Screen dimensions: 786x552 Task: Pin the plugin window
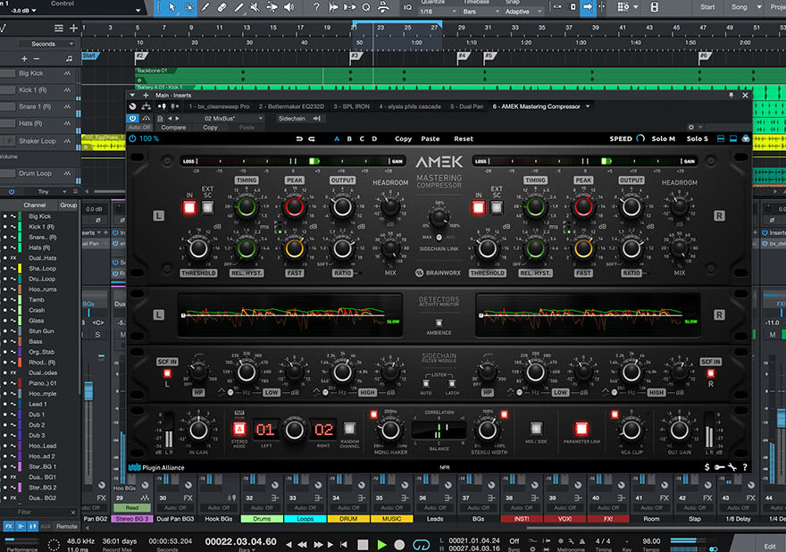coord(731,96)
